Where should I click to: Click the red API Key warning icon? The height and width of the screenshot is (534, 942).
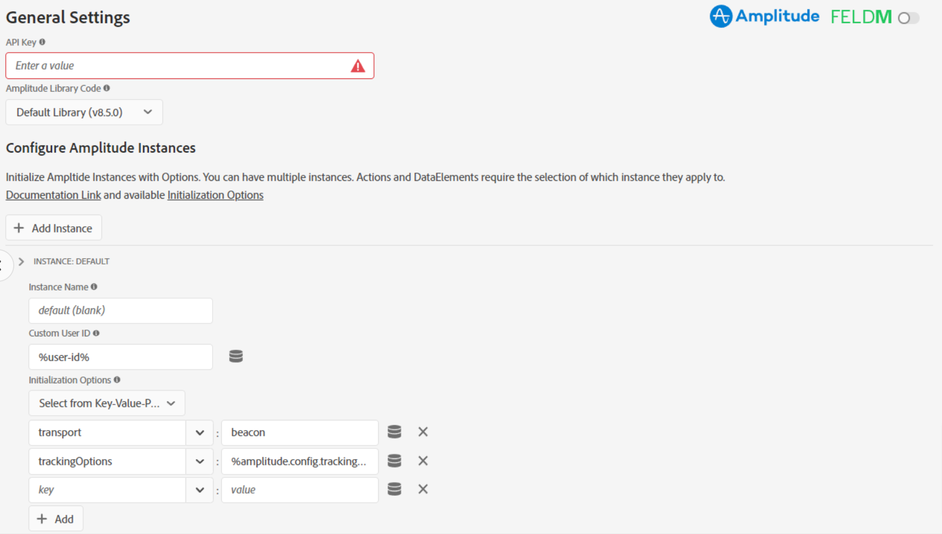tap(358, 66)
